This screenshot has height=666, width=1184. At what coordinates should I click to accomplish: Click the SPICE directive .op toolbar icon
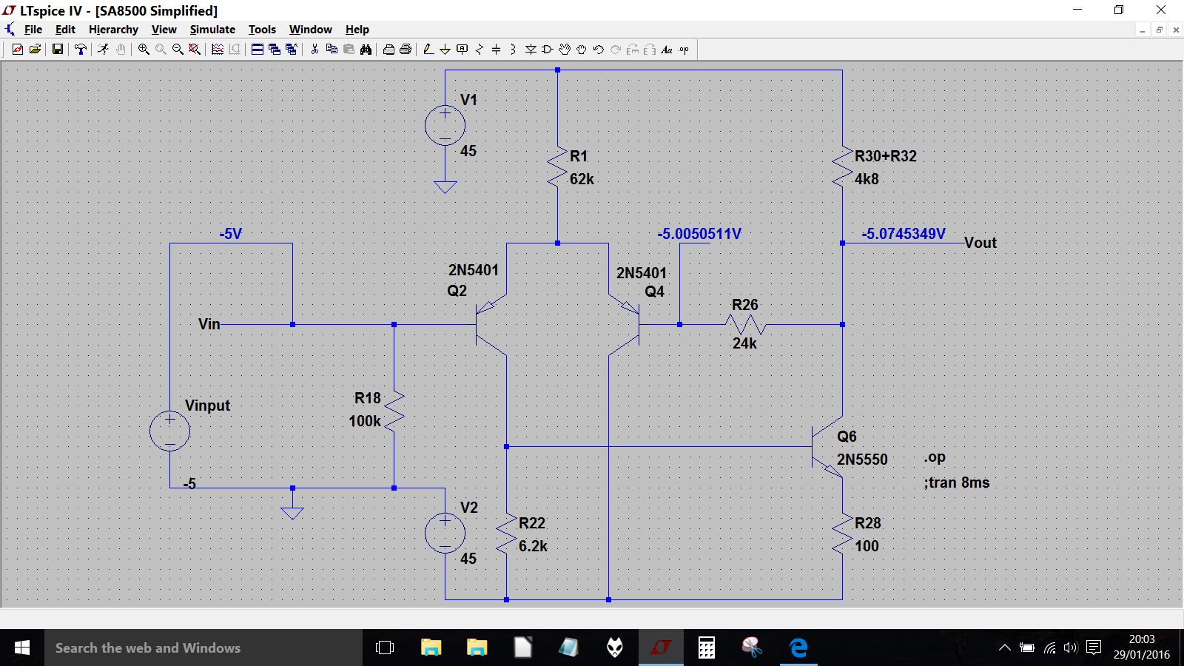pos(684,50)
